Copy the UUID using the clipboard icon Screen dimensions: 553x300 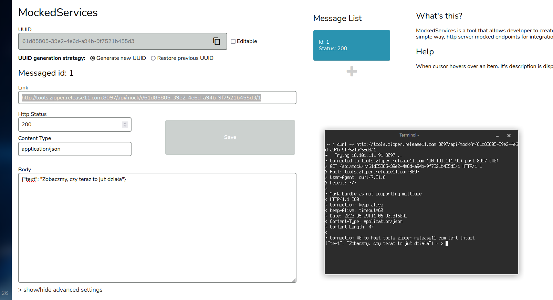pyautogui.click(x=216, y=41)
